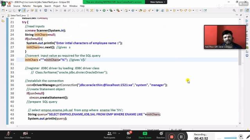Click the green Run launch icon
The height and width of the screenshot is (140, 250).
pos(104,10)
